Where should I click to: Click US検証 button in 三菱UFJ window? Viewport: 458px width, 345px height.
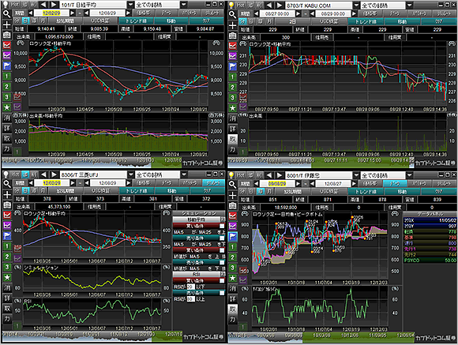100,191
